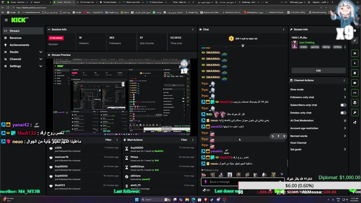This screenshot has height=203, width=361.
Task: Click the notes document icon in right rail
Action: coord(355,73)
